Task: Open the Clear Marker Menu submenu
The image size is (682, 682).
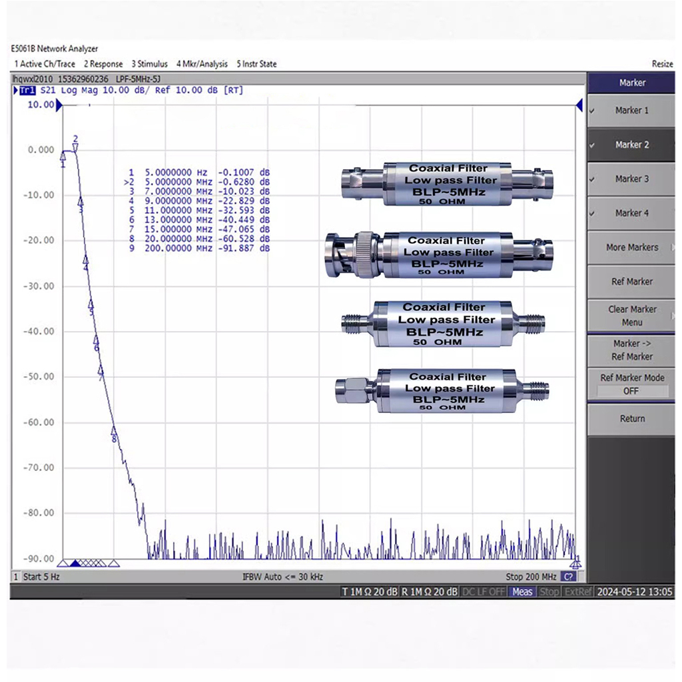Action: tap(631, 316)
